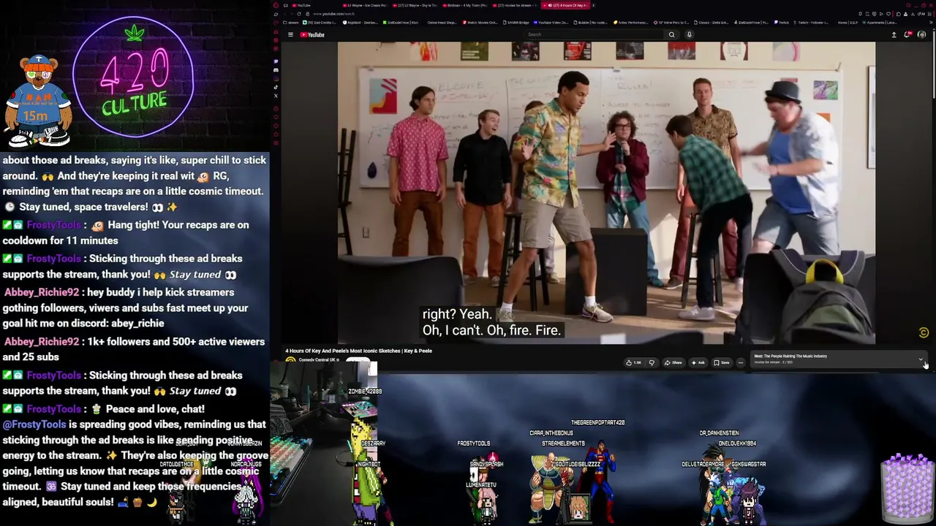Open a new browser tab
Screen dimensions: 936x526
coord(593,5)
